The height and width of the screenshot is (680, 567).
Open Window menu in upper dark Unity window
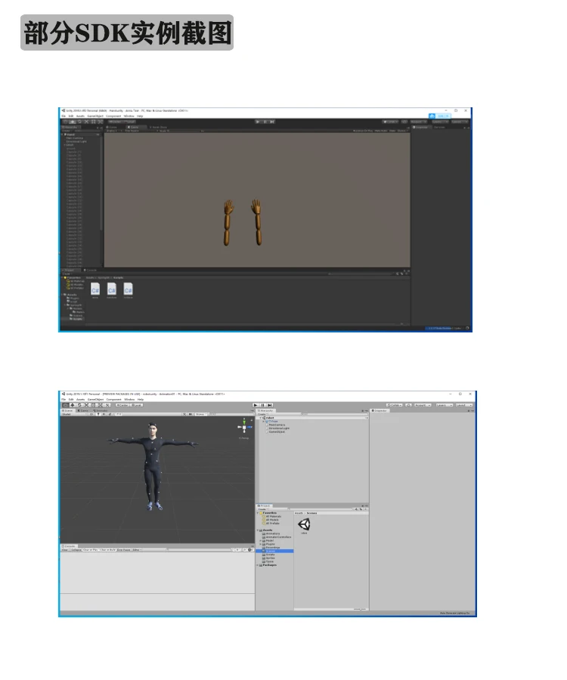(x=129, y=116)
